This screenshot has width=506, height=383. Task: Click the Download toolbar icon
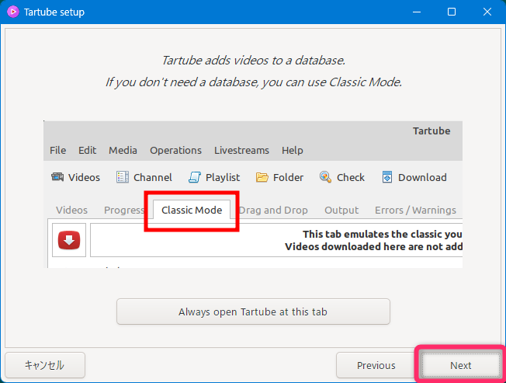click(x=387, y=177)
